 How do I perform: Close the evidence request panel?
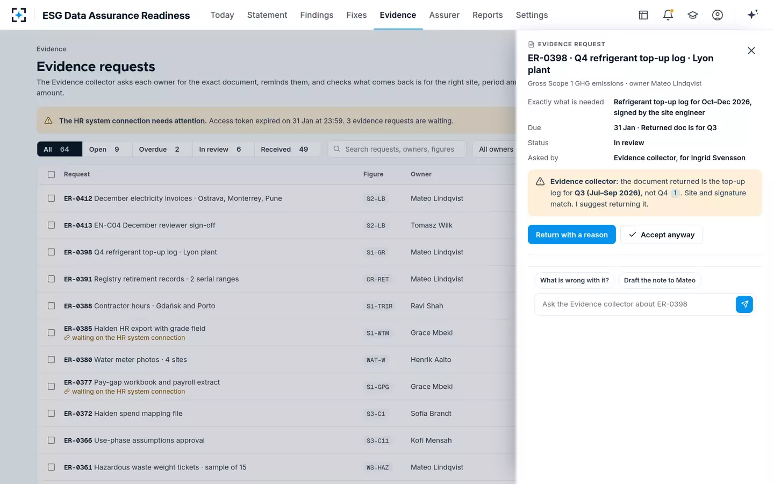coord(751,51)
